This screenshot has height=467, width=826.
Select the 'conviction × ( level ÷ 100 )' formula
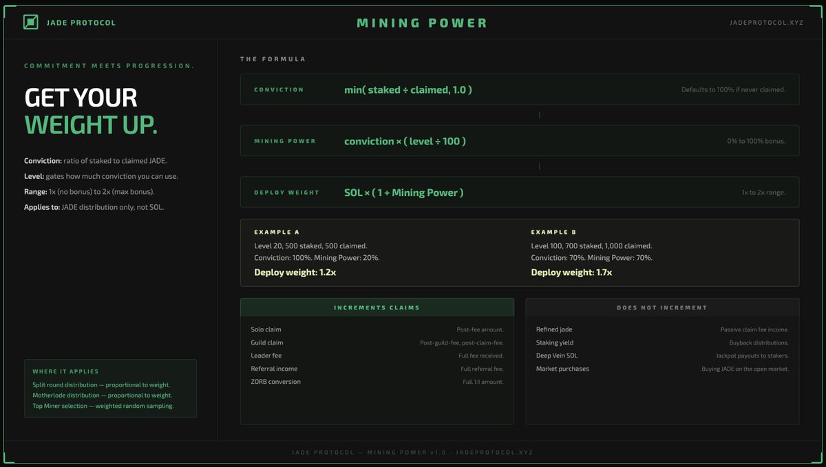point(405,141)
